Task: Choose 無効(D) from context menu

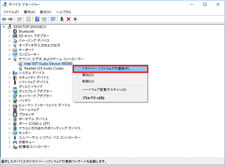Action: [110, 75]
